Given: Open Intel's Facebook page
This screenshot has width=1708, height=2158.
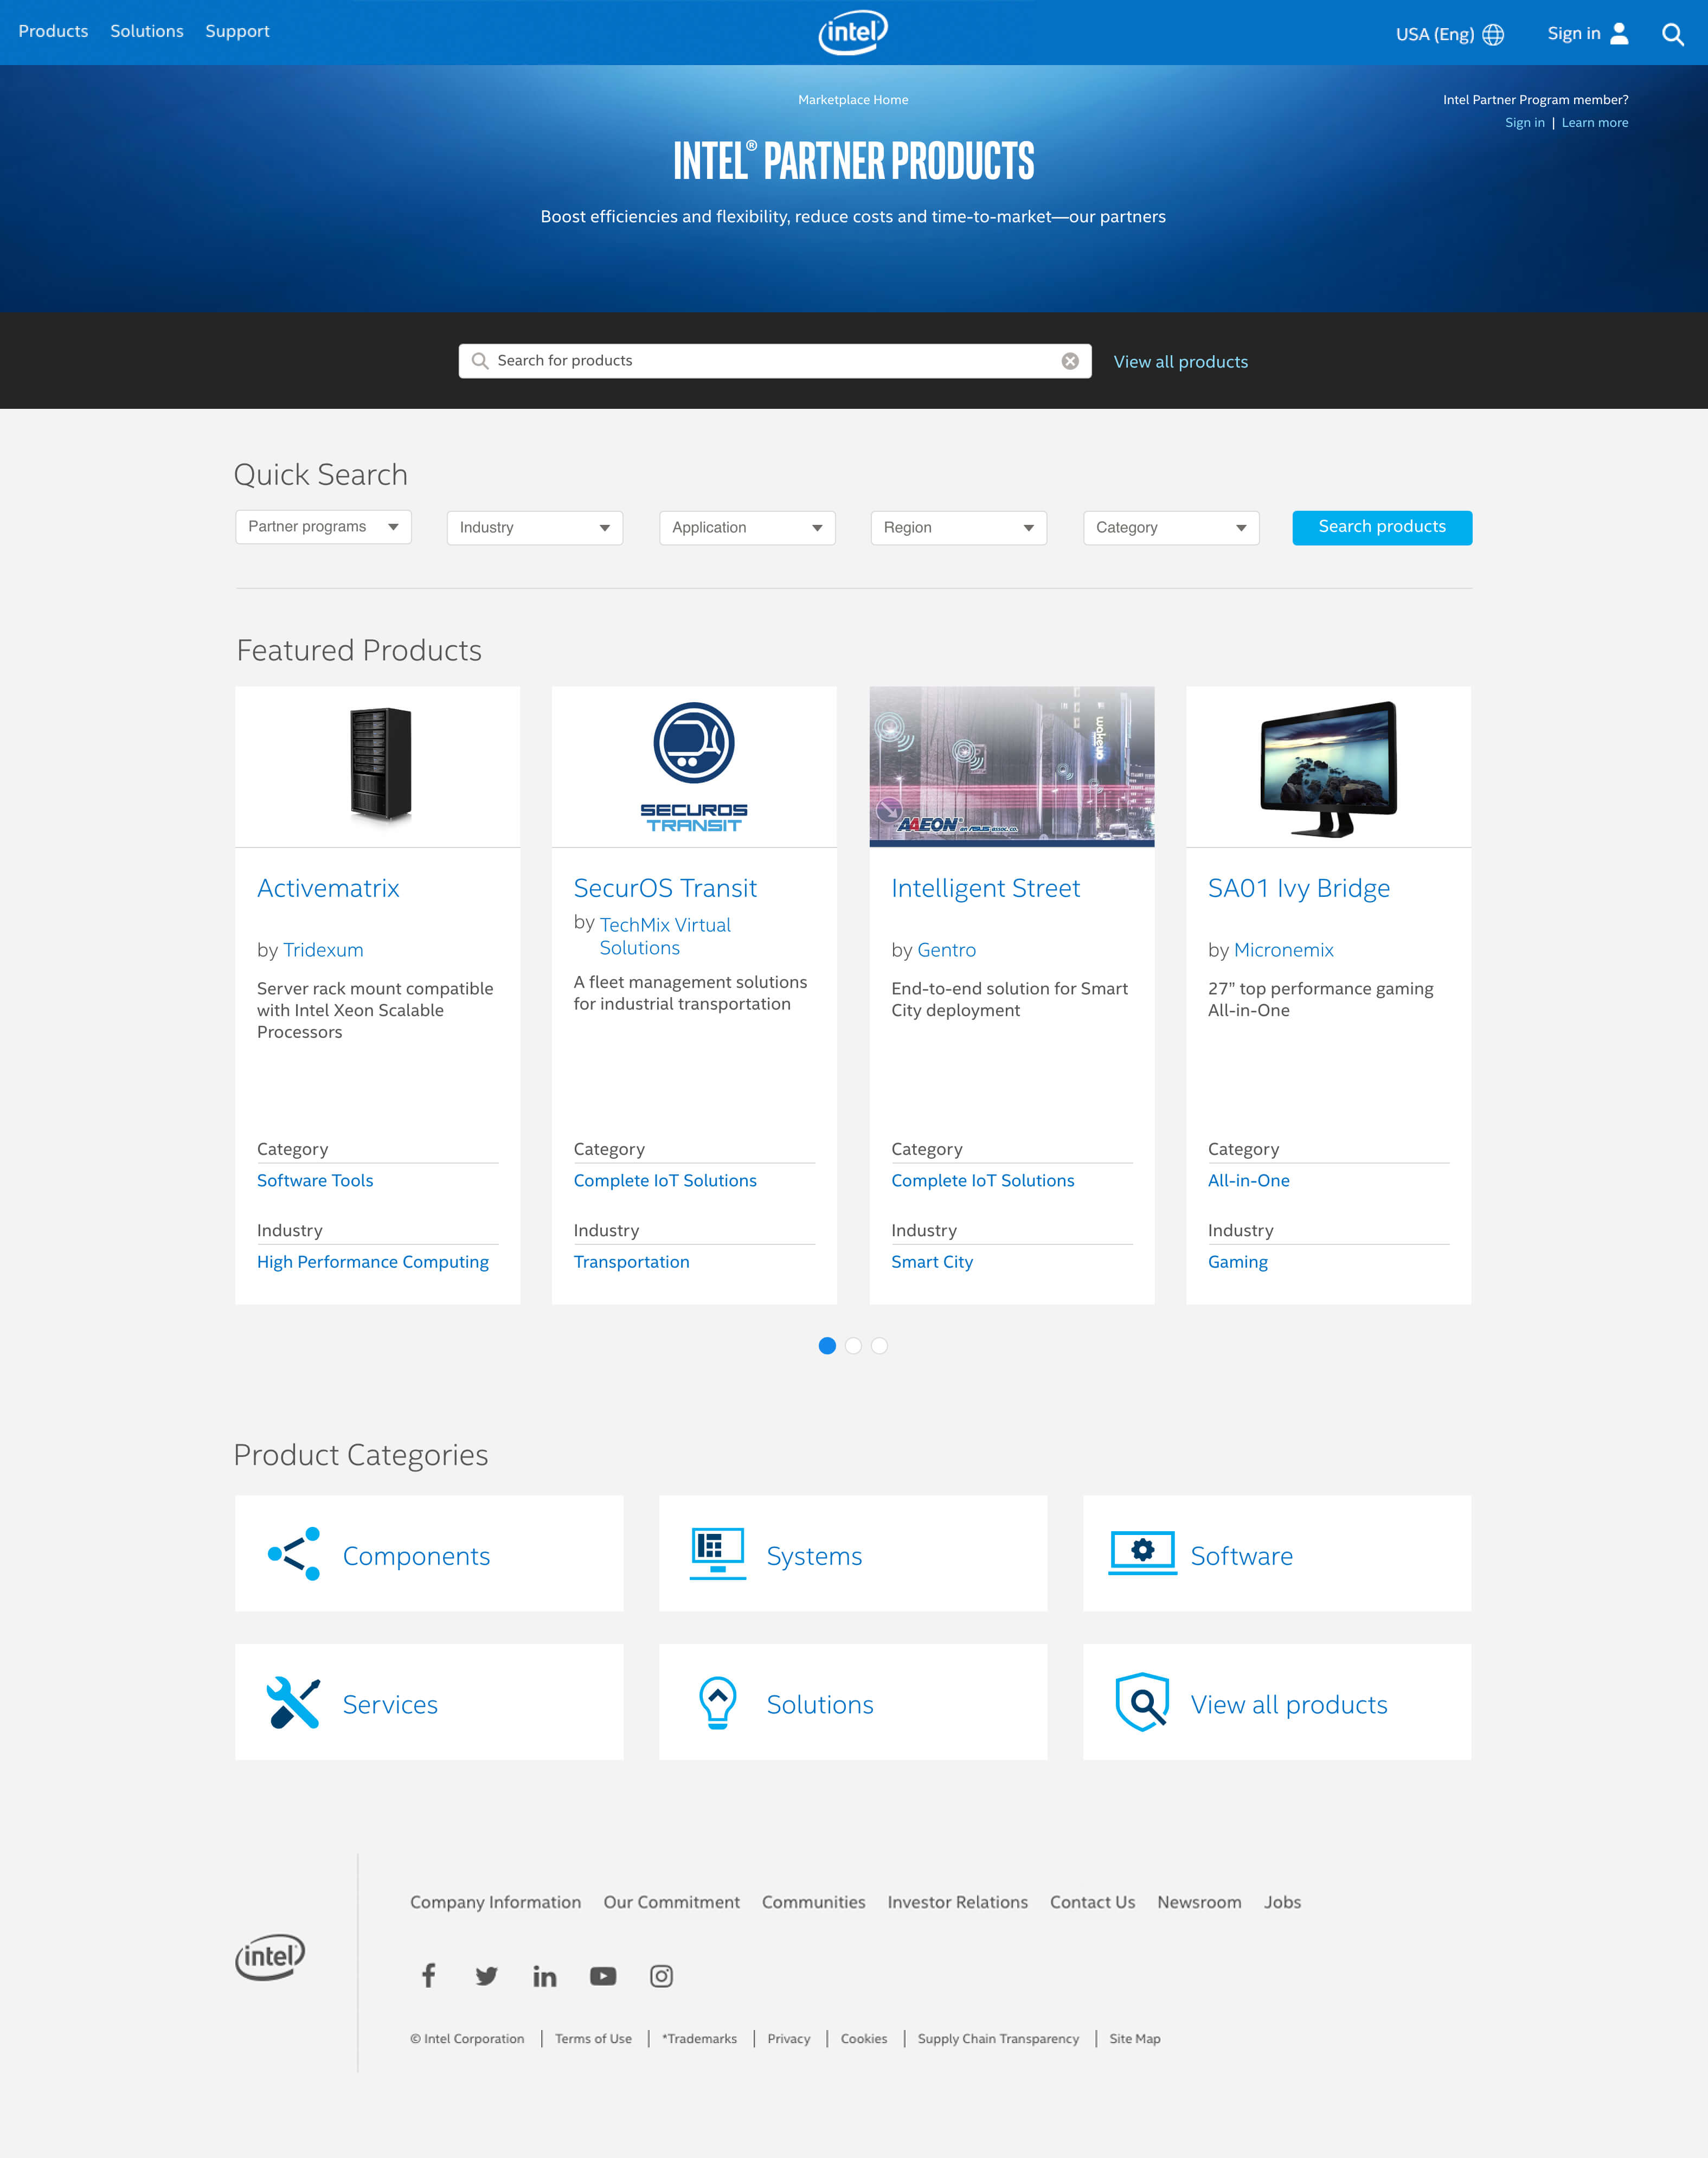Looking at the screenshot, I should (x=428, y=1975).
